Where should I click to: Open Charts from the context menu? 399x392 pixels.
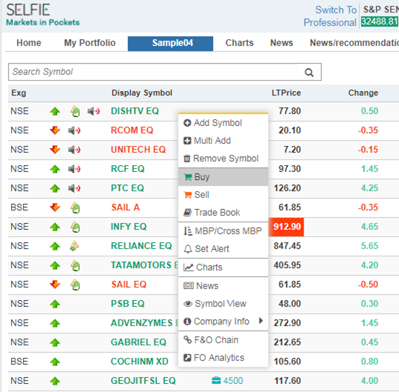pos(223,268)
